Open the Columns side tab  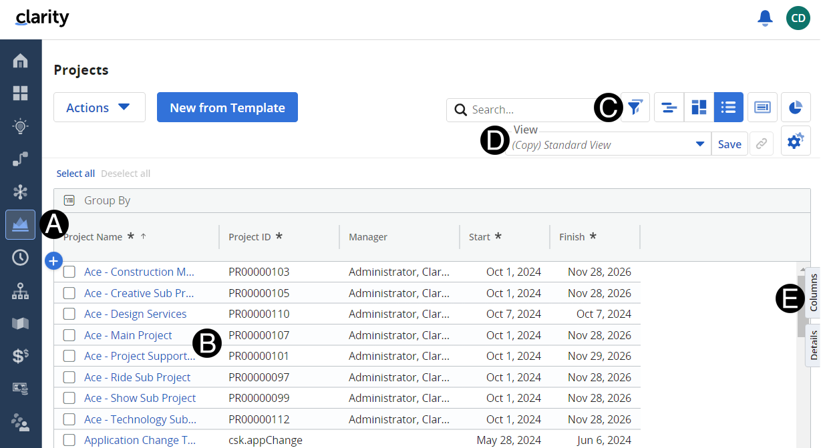coord(813,292)
